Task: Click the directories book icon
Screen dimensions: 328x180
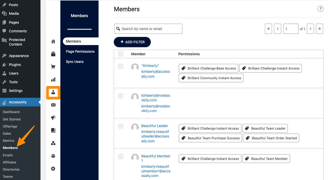Action: (x=53, y=130)
